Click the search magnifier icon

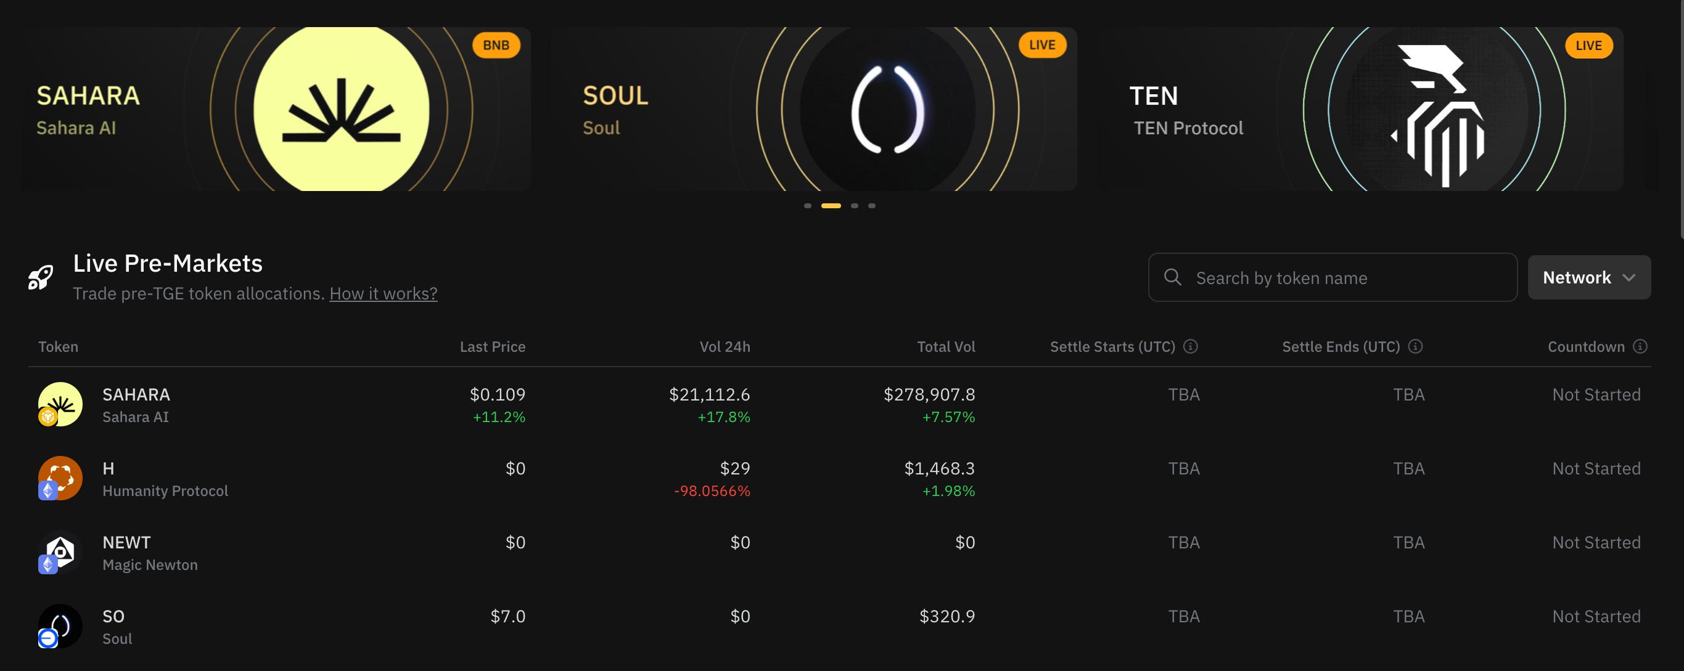1172,277
